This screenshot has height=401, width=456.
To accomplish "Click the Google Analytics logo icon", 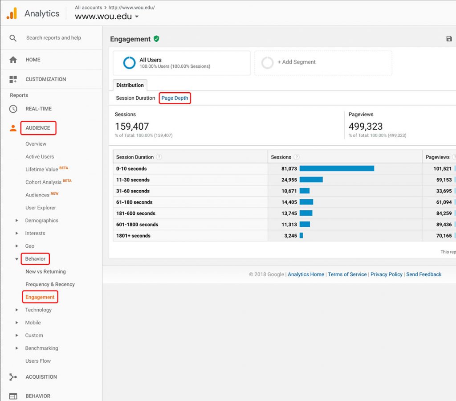I will click(x=12, y=13).
